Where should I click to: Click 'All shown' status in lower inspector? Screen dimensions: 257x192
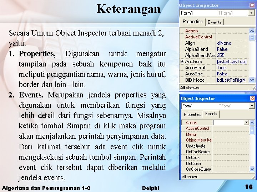coord(190,176)
